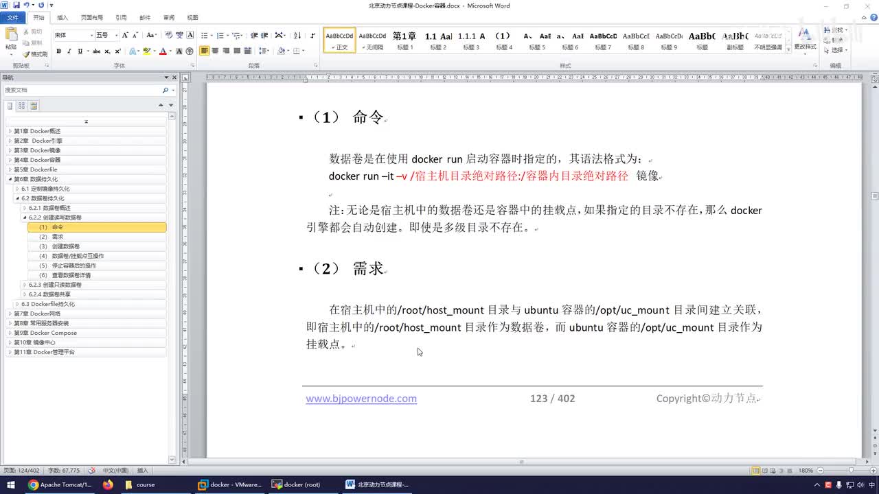The height and width of the screenshot is (494, 879).
Task: Toggle Bold formatting
Action: pos(59,51)
